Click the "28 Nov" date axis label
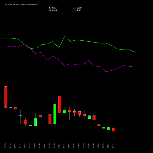 (30, 146)
